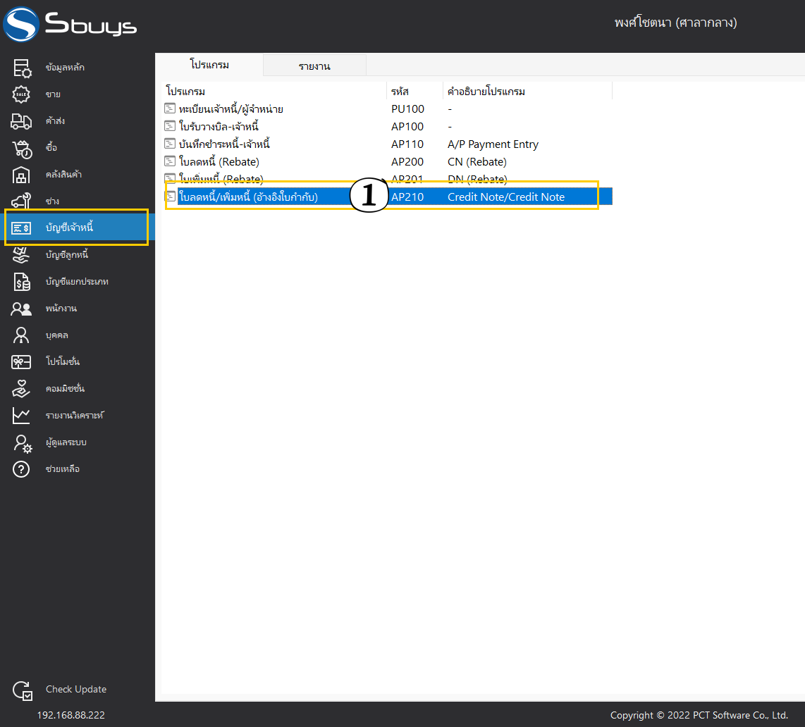Open the โปรโมชั่น menu item

(x=63, y=361)
